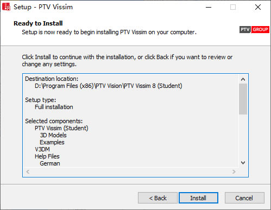Click the disabled maximize button
The height and width of the screenshot is (210, 271).
233,7
